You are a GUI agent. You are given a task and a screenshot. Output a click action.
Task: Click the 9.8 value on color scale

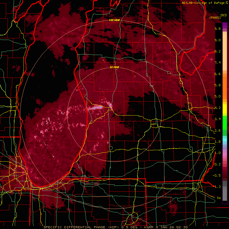pos(218,28)
